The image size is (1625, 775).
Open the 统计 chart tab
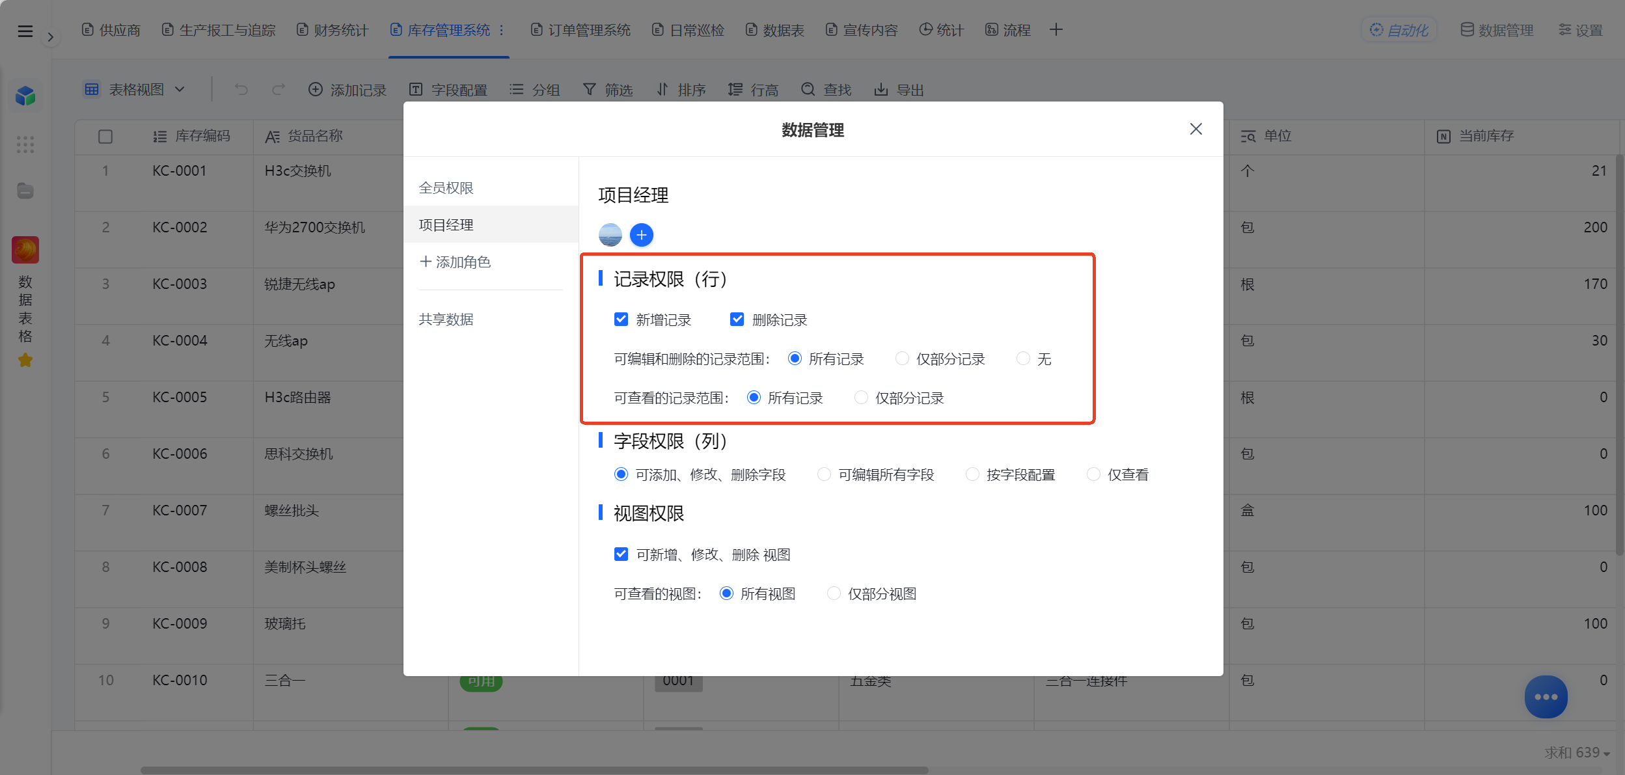(941, 30)
